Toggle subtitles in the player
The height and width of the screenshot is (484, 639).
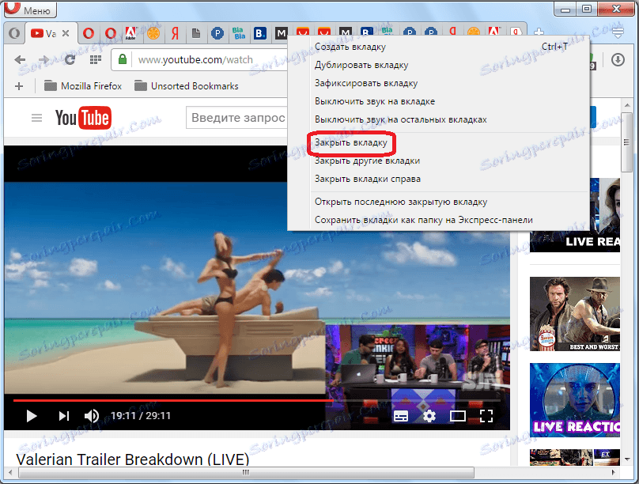pyautogui.click(x=401, y=416)
